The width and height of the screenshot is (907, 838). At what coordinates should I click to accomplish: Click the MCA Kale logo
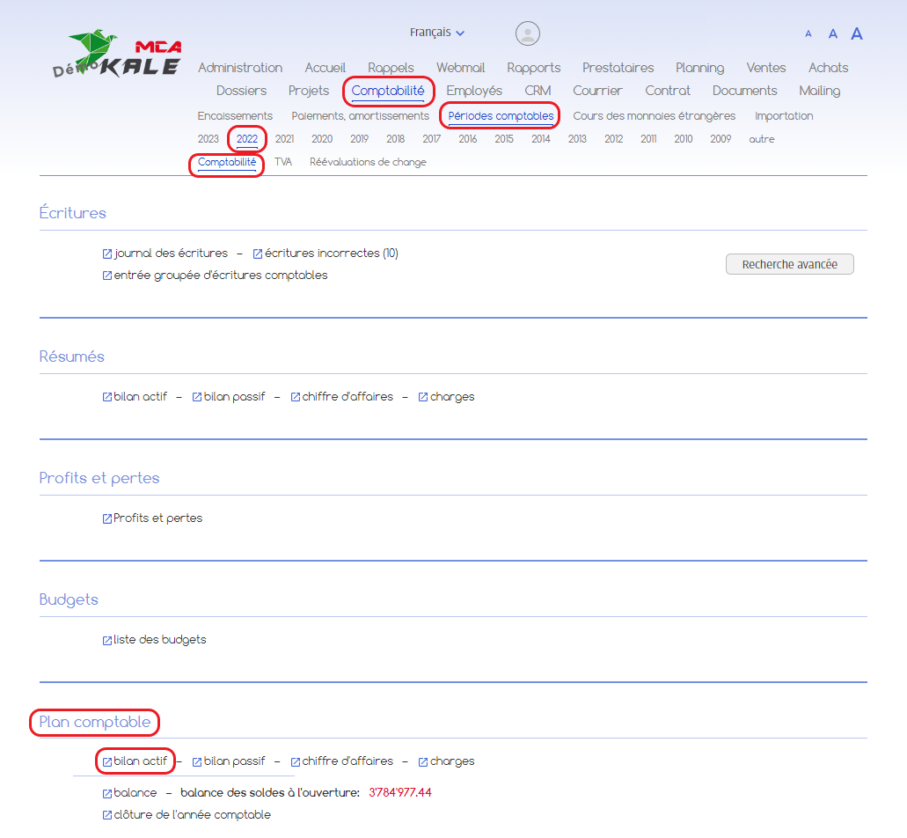(x=125, y=55)
